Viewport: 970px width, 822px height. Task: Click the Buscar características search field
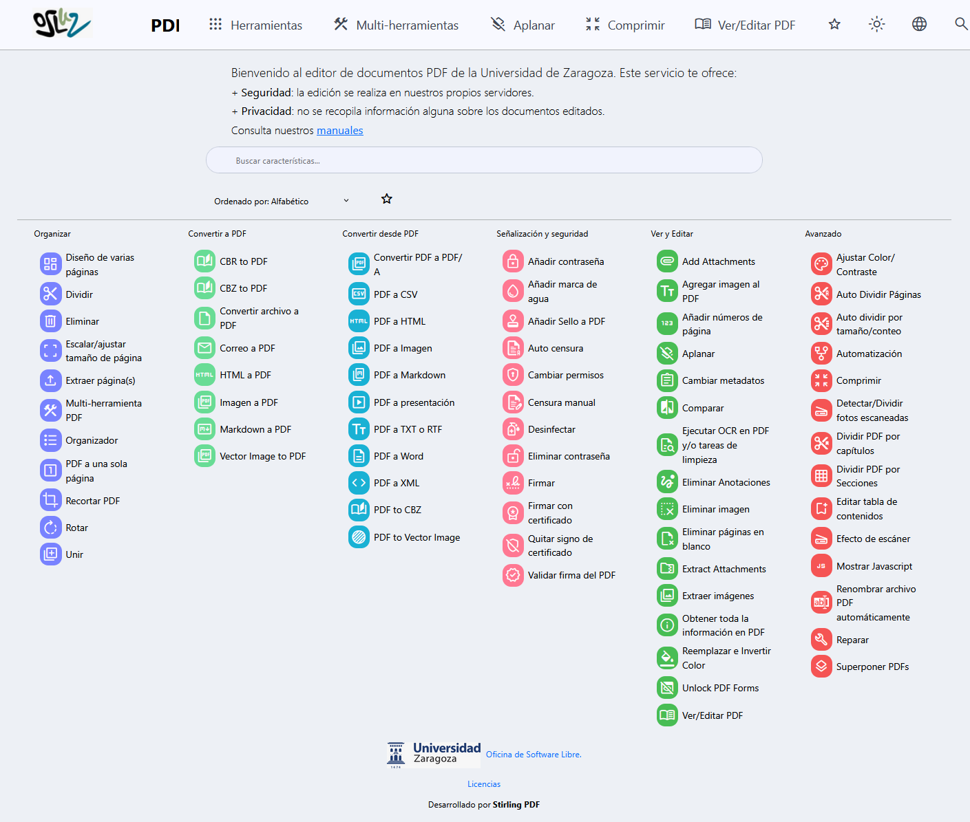tap(484, 160)
